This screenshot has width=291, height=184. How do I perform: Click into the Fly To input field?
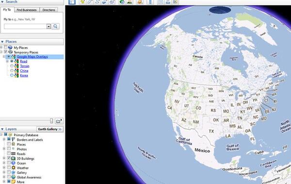(25, 26)
